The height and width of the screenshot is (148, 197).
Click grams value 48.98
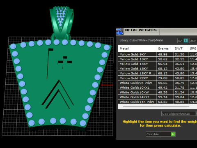(163, 54)
